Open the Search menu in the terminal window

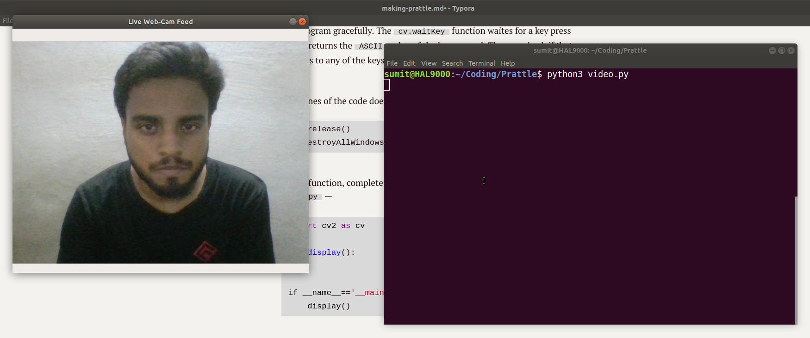(x=452, y=63)
